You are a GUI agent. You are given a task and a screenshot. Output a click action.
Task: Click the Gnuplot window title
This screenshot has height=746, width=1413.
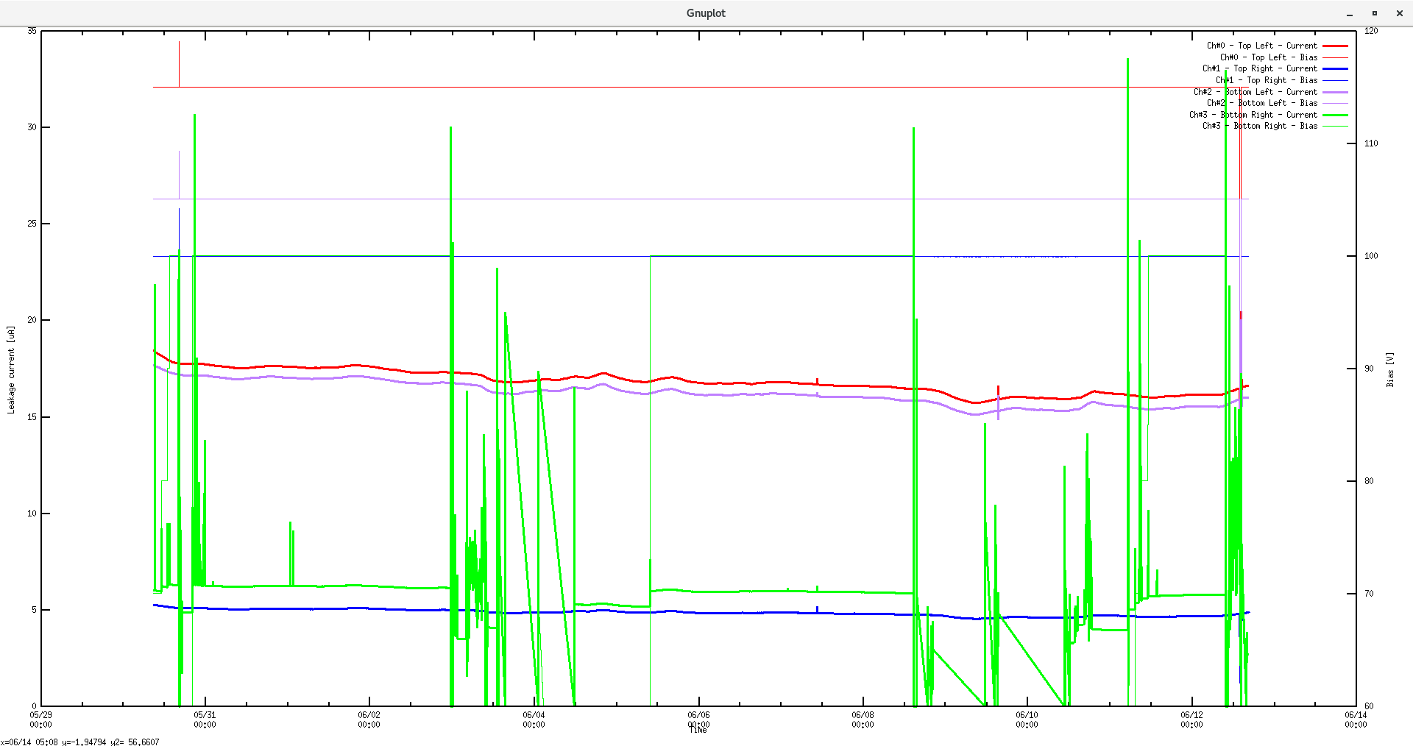coord(706,13)
